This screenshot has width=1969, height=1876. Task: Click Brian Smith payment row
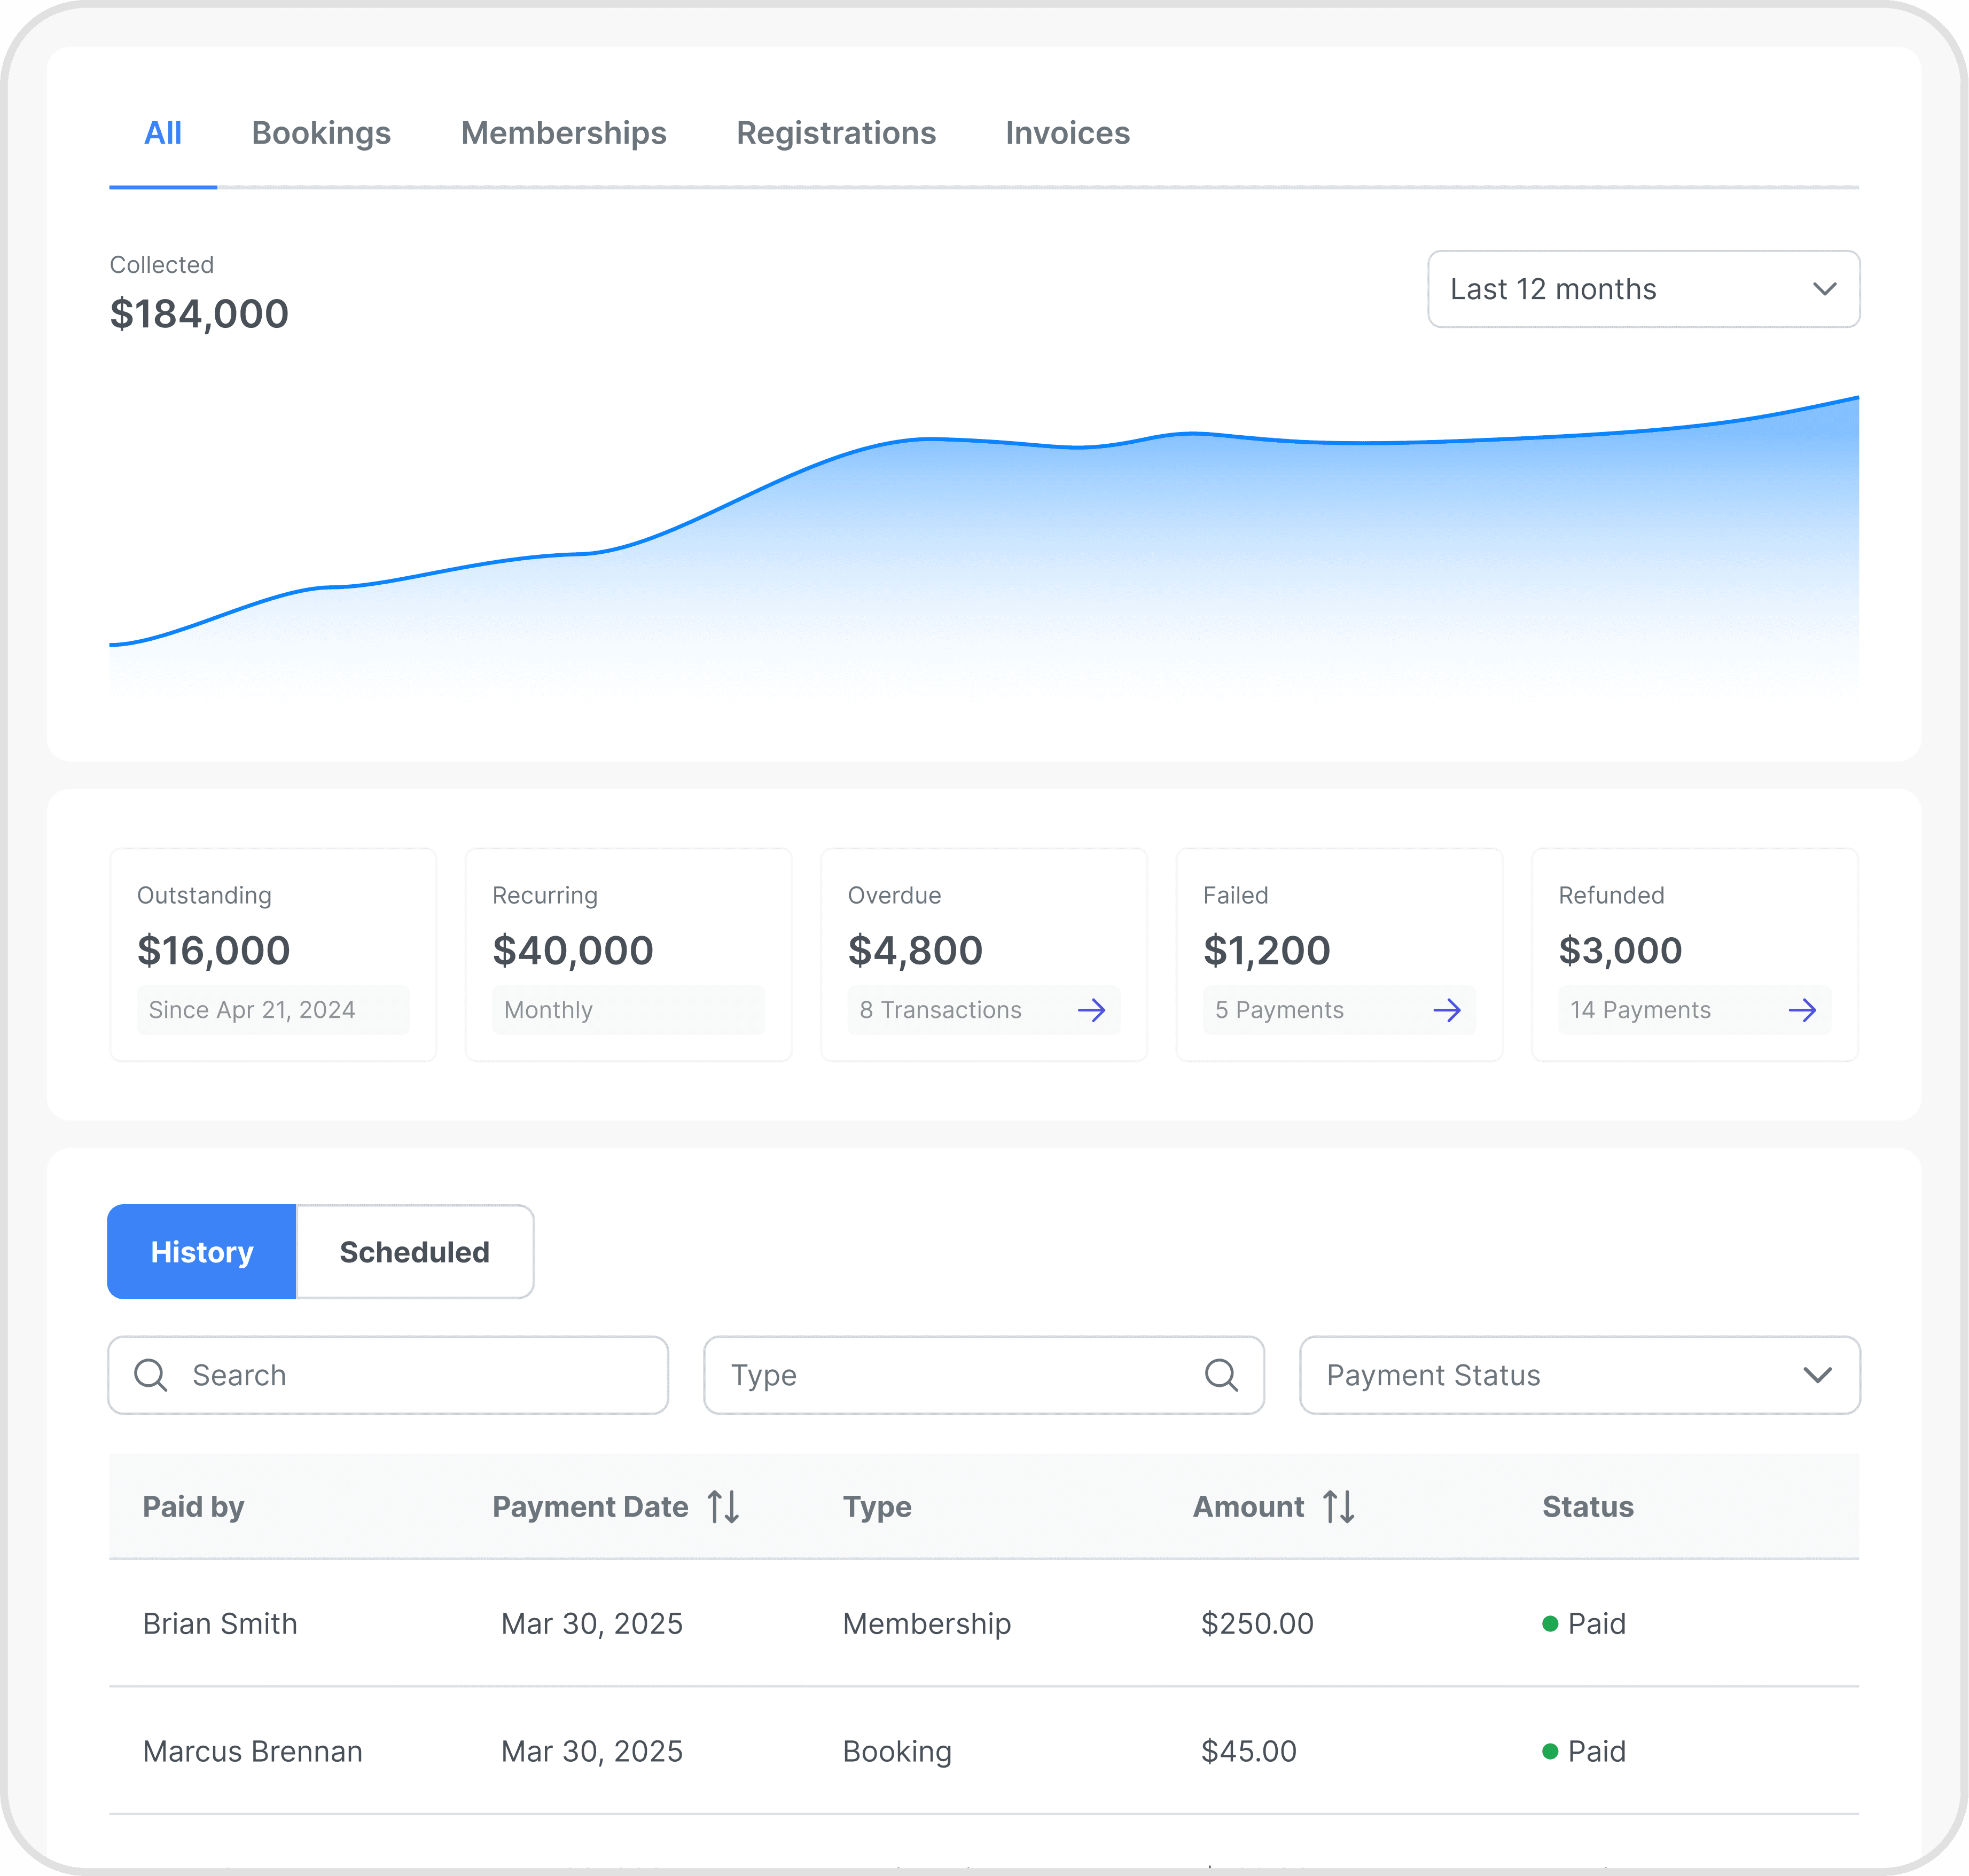(220, 1623)
